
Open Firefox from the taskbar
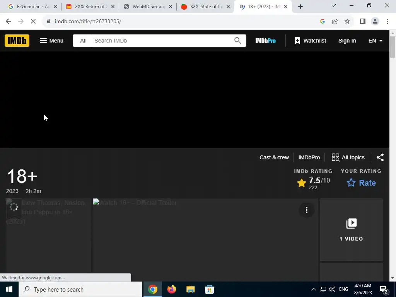(171, 289)
